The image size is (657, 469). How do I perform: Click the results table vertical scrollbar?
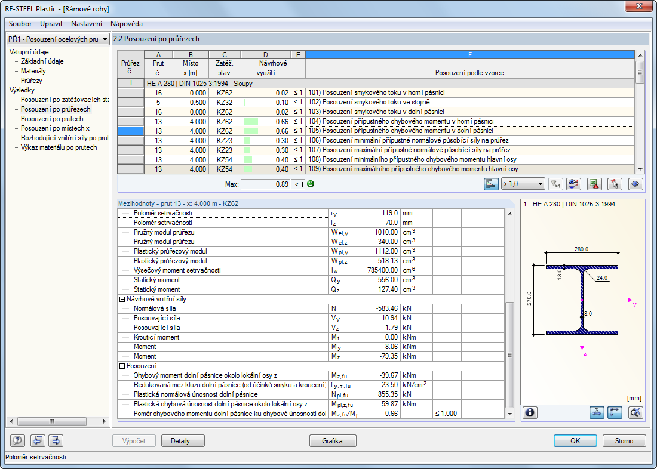pos(639,112)
